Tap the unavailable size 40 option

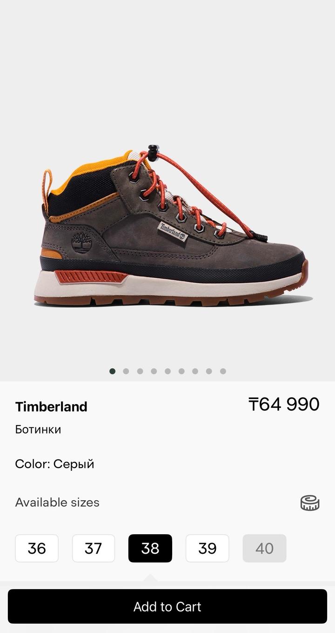tap(264, 548)
